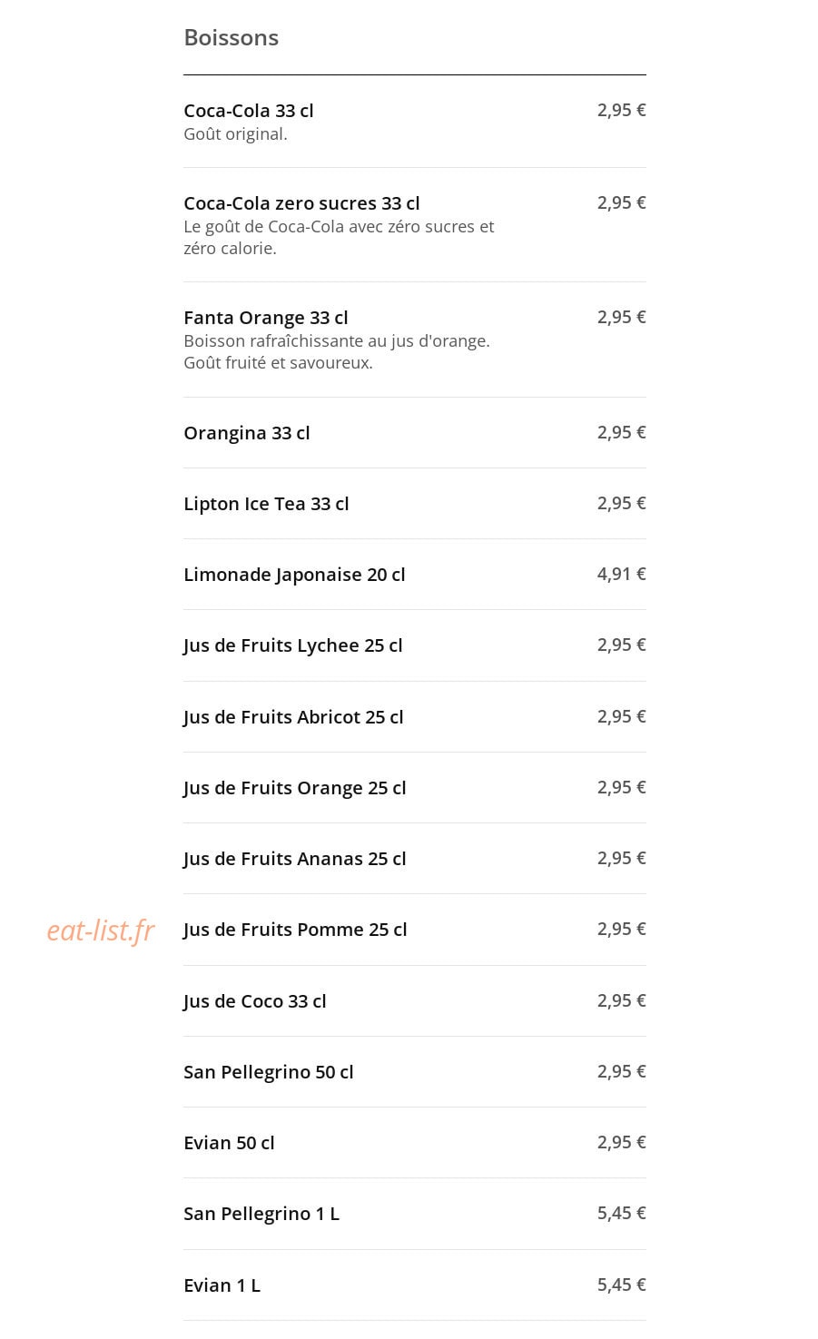Screen dimensions: 818x1339
Task: Choose Jus de Fruits Pomme 25 cl
Action: point(414,930)
